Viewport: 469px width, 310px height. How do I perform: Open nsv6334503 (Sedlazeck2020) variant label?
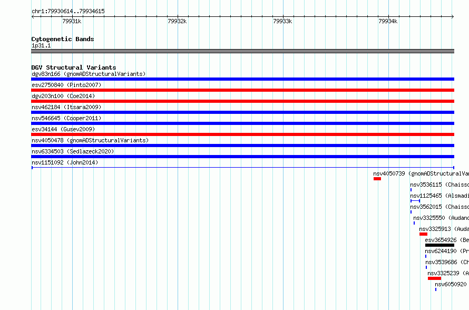coord(73,151)
